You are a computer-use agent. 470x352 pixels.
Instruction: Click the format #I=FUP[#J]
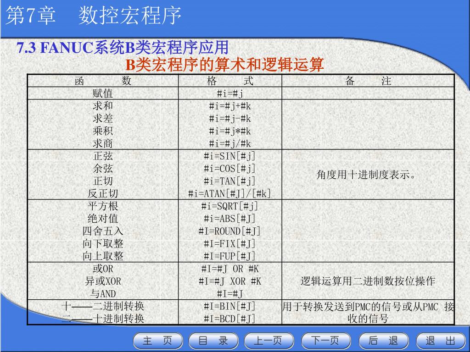[230, 257]
